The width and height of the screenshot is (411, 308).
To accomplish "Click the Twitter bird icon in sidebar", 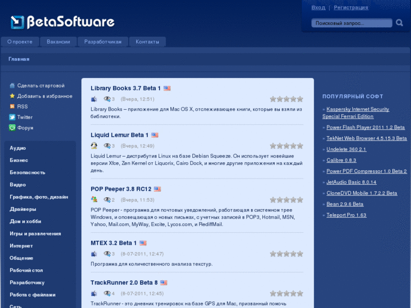I will point(12,117).
